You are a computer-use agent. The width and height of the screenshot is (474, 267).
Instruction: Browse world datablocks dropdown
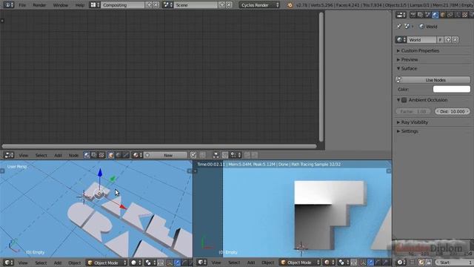pyautogui.click(x=401, y=39)
